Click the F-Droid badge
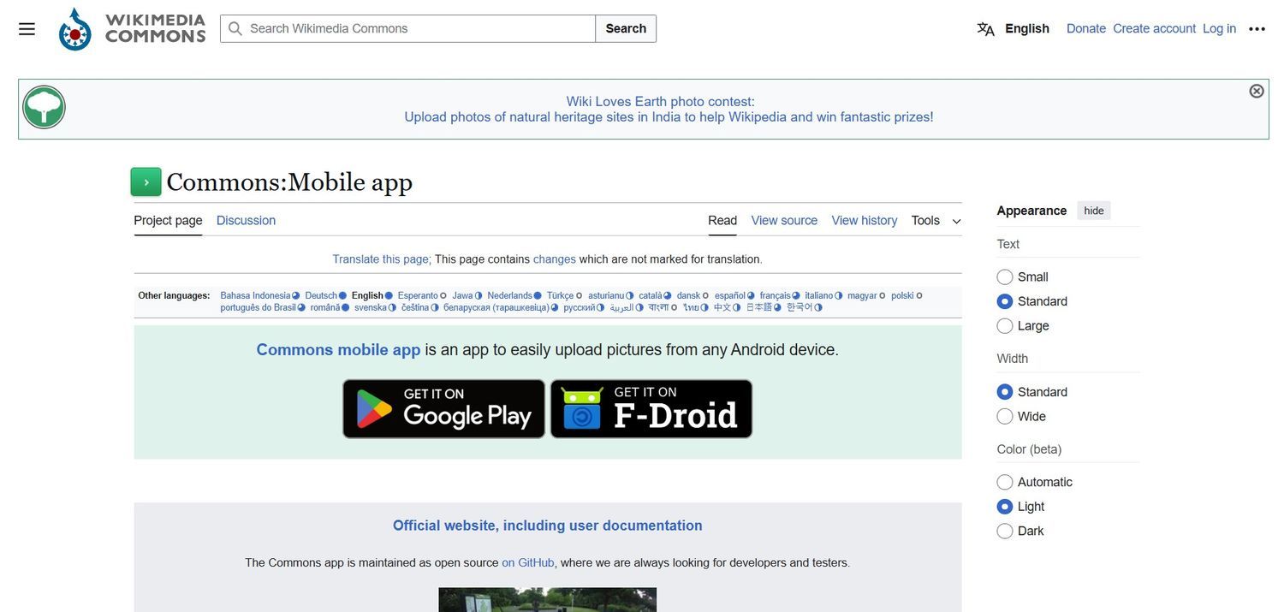 click(651, 409)
